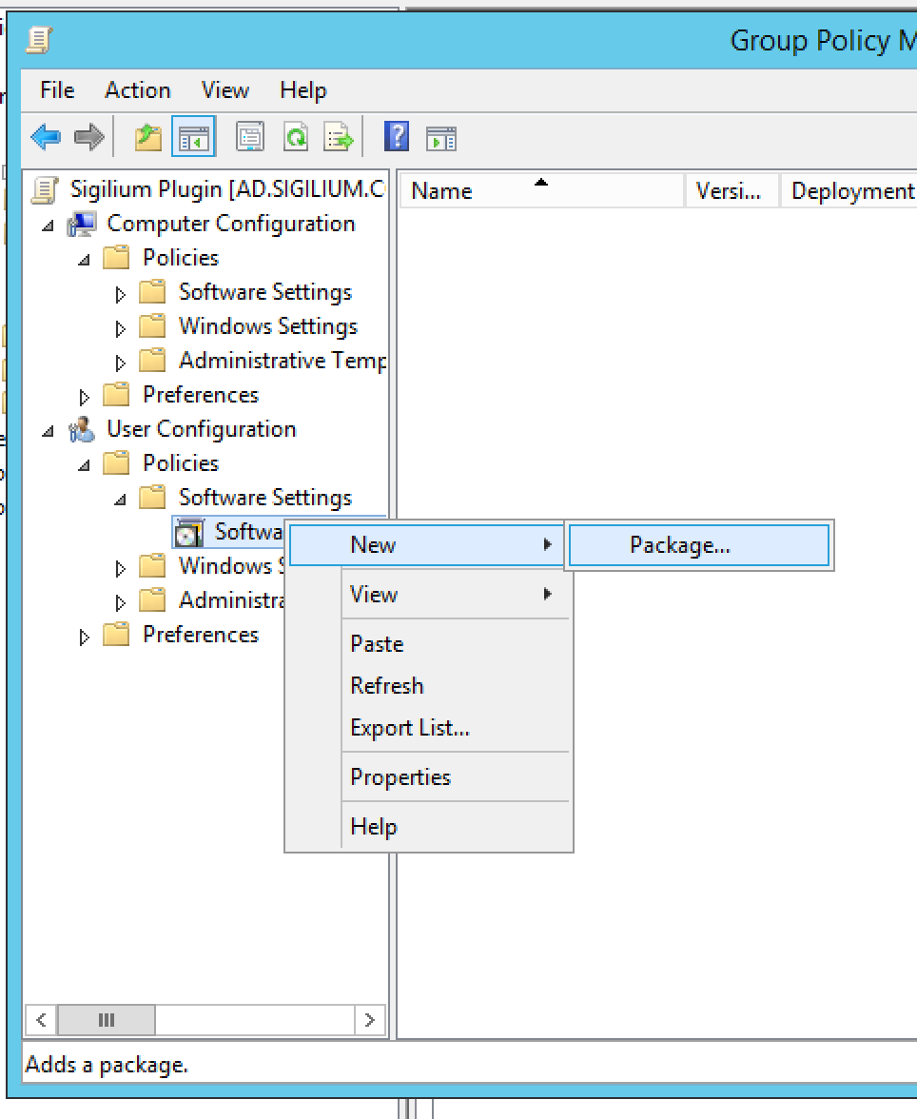Open the View menu in menu bar
917x1119 pixels.
pyautogui.click(x=225, y=89)
